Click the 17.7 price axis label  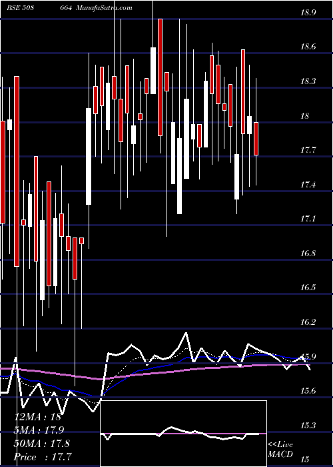308,150
